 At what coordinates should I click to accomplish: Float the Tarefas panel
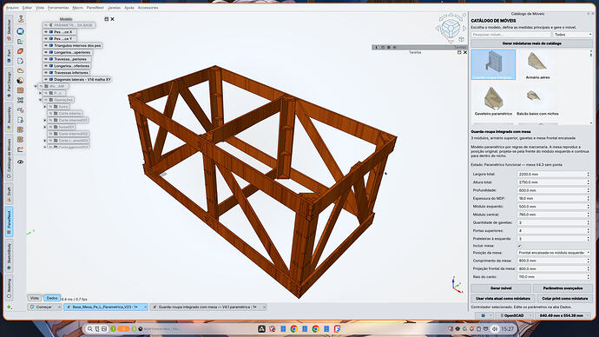pyautogui.click(x=459, y=52)
